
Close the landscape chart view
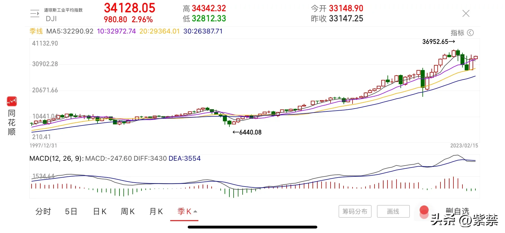click(x=466, y=14)
